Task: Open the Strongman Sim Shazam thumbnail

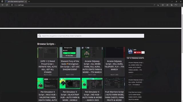Action: 70,52
